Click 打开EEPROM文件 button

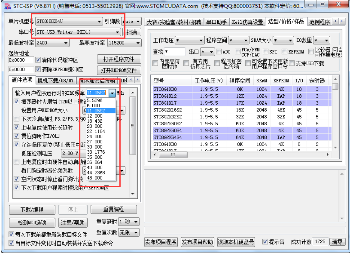(x=119, y=70)
